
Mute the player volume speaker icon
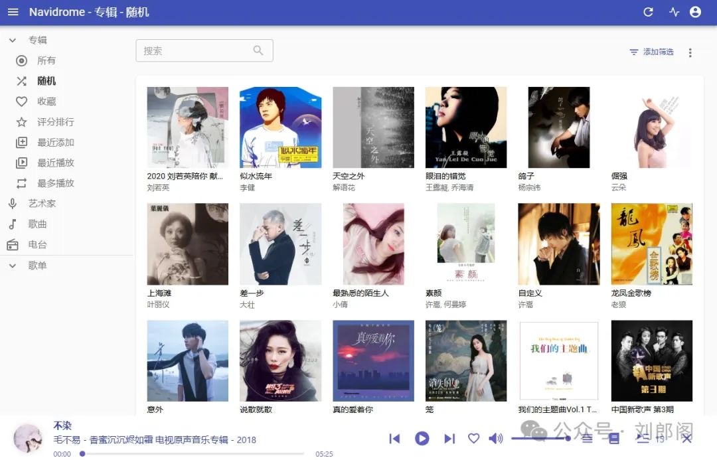click(x=495, y=438)
